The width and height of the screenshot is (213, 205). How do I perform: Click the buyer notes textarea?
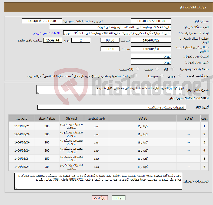click(98, 181)
